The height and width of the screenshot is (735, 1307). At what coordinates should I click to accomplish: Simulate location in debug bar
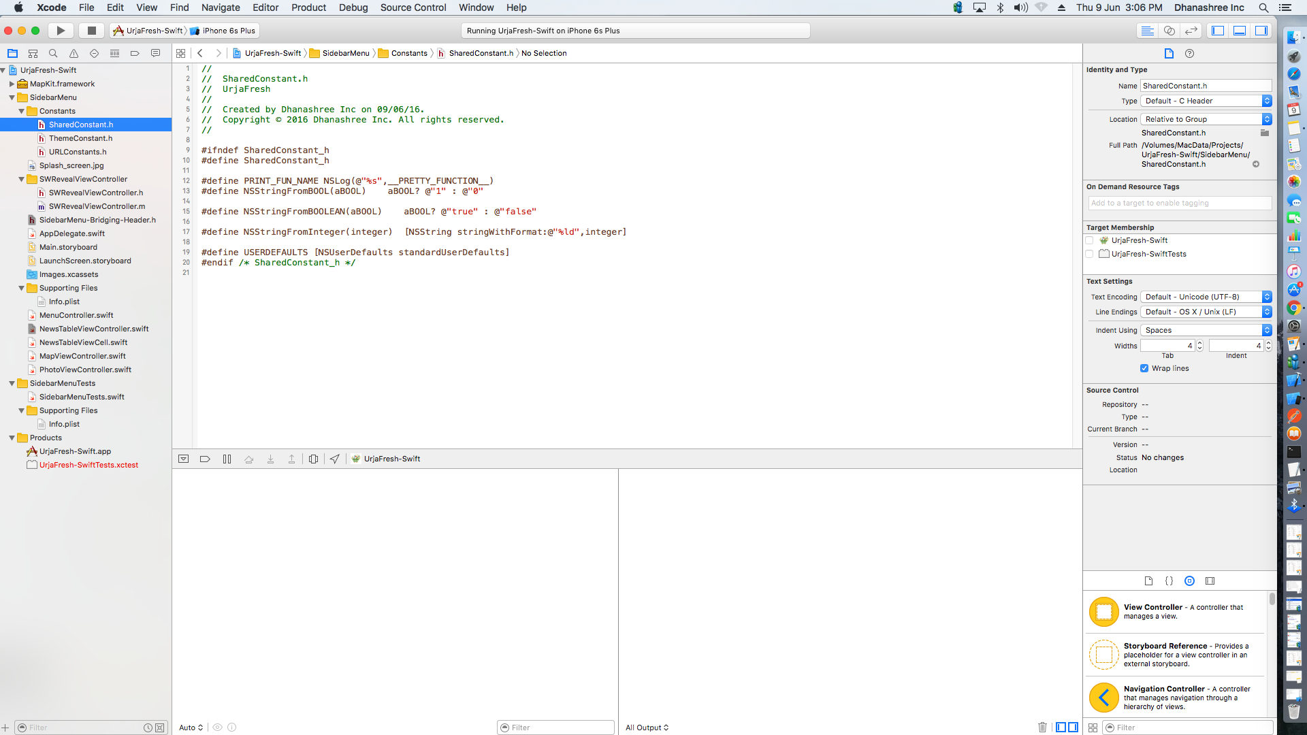tap(334, 459)
